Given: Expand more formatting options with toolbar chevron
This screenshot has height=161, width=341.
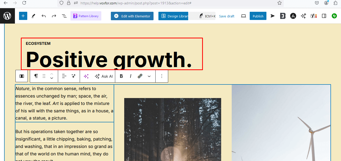Looking at the screenshot, I should pos(149,76).
